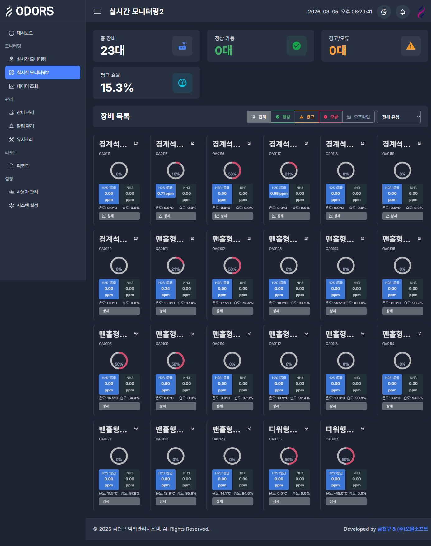The image size is (431, 546).
Task: Open 상세 for device OA0111
Action: point(119,216)
